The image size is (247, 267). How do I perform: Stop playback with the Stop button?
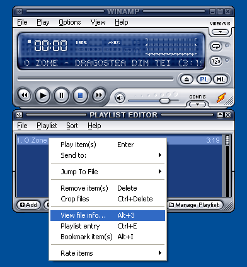coord(80,95)
